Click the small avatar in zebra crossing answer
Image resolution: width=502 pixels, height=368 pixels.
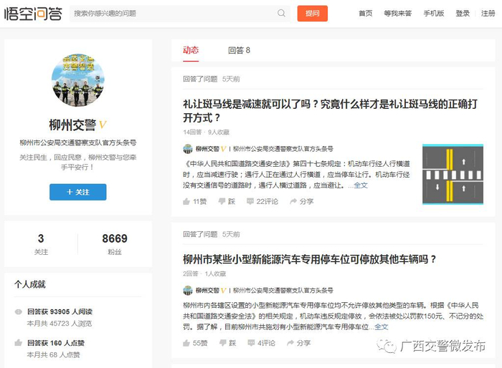tap(188, 149)
